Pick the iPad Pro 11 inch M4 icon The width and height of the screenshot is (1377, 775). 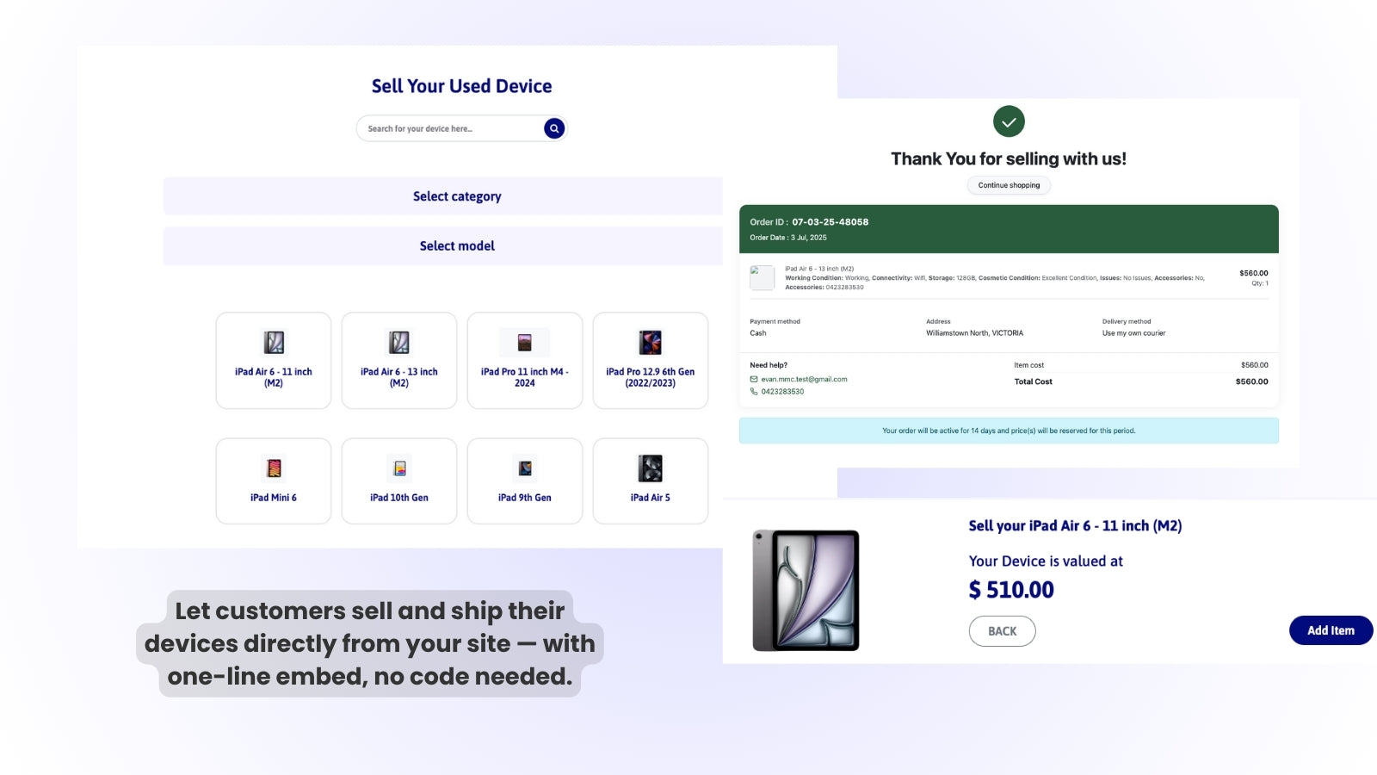tap(525, 342)
